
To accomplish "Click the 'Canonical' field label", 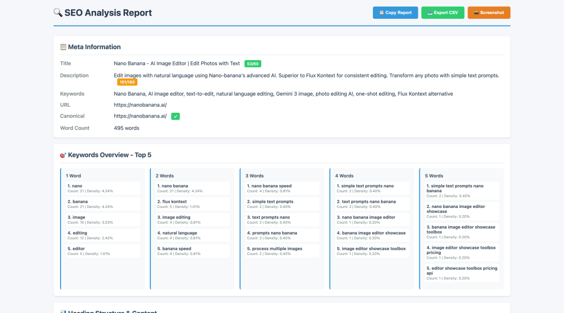I will click(72, 116).
